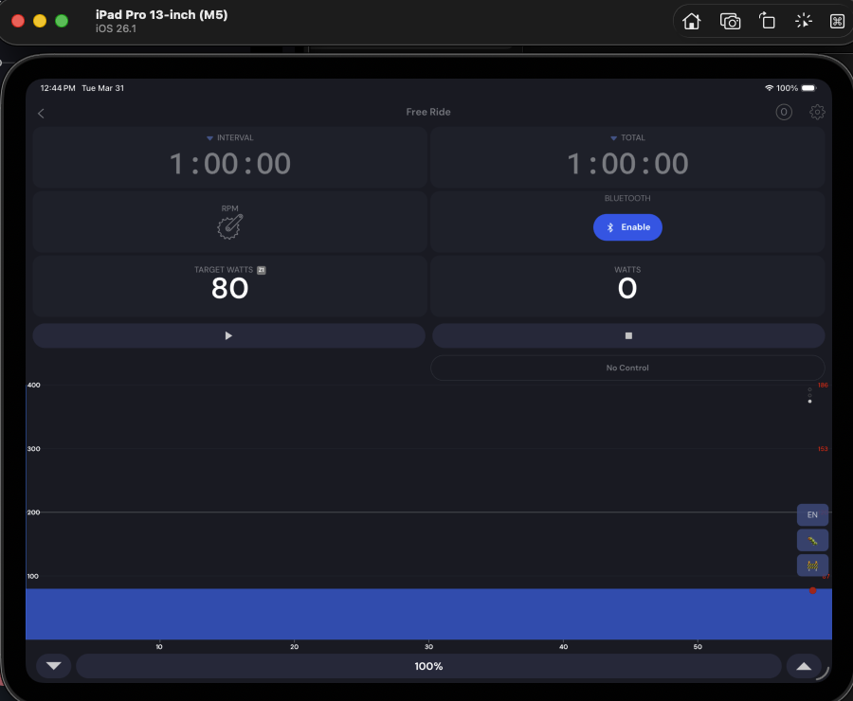
Task: Decrease intensity with the down arrow
Action: (53, 666)
